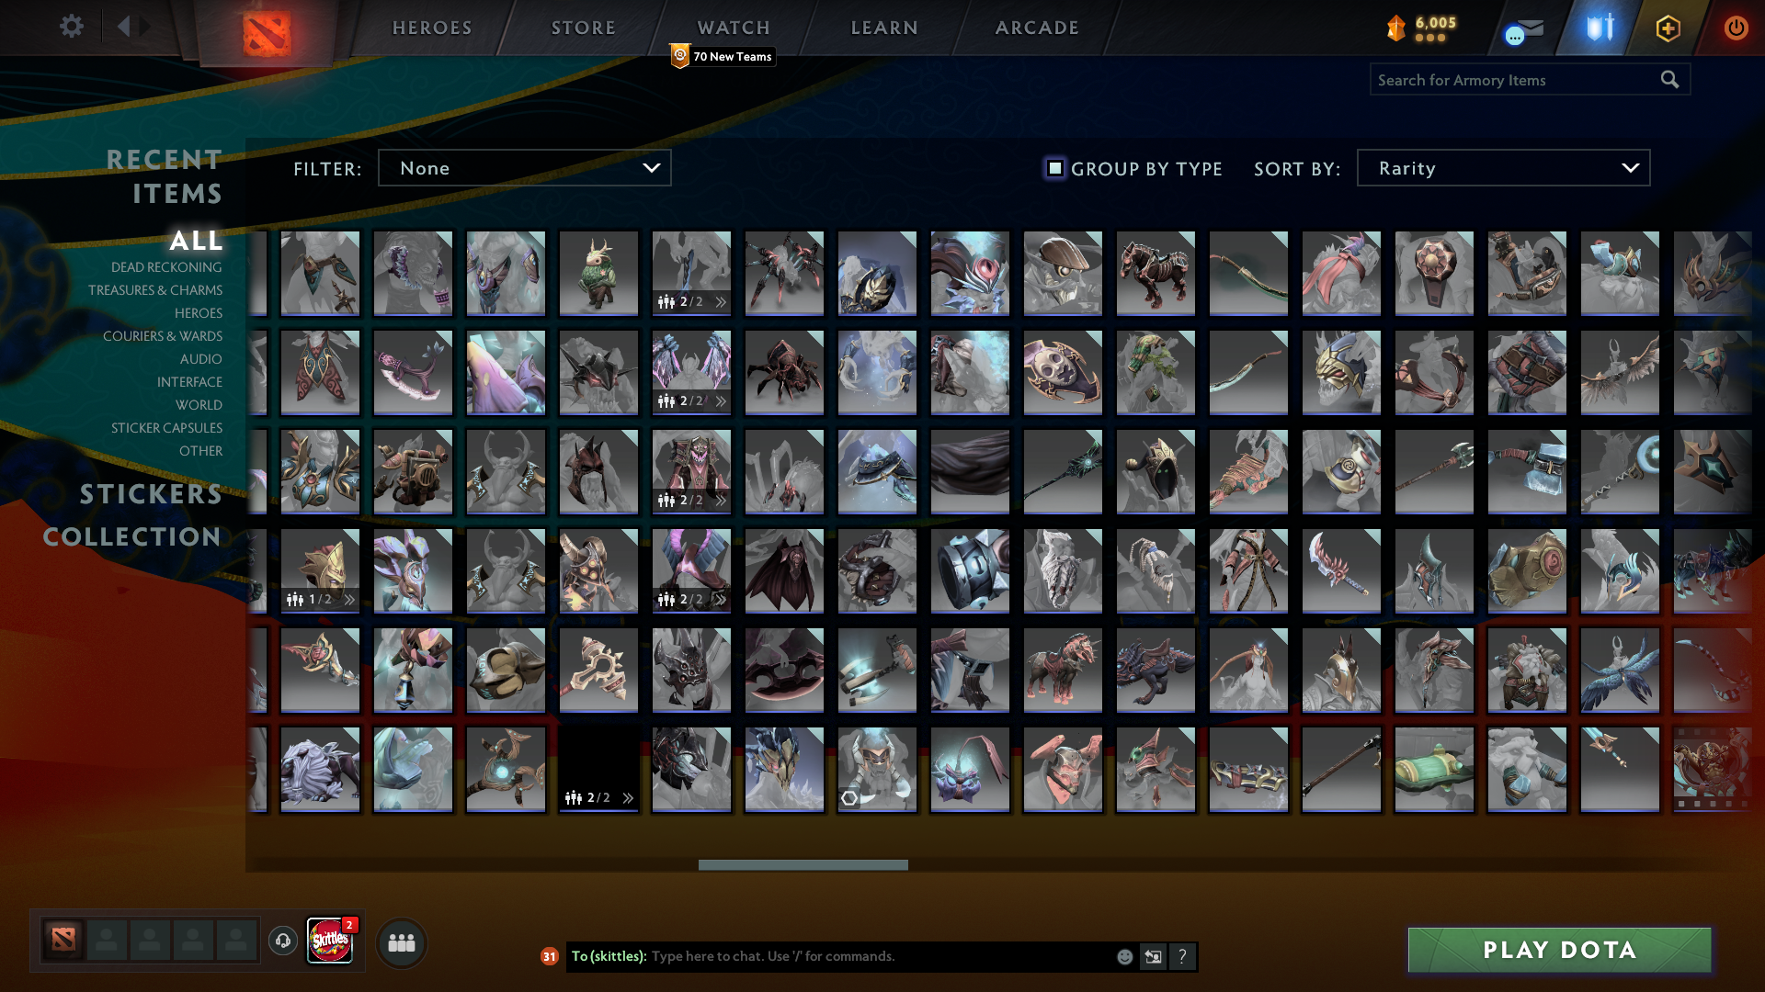Open the Filter dropdown set to None
Viewport: 1765px width, 992px height.
(x=524, y=168)
